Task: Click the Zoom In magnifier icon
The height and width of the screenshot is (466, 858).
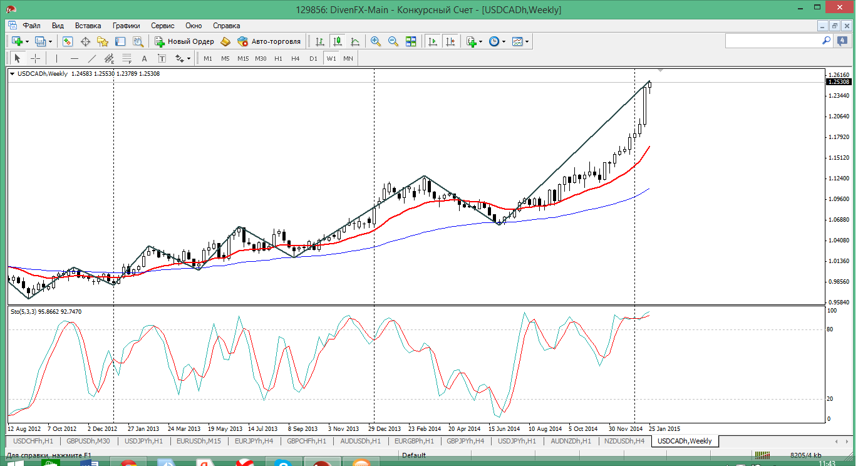Action: (x=376, y=41)
